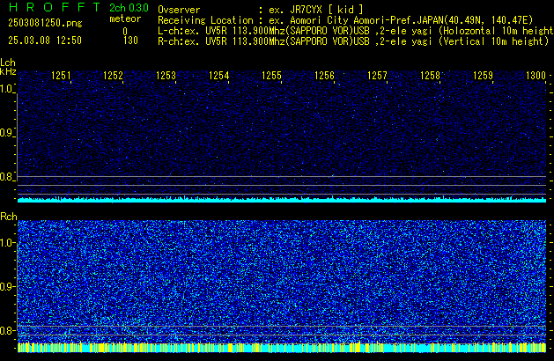Click the Rch yellow-cyan signal level strip
The height and width of the screenshot is (361, 554).
[282, 348]
